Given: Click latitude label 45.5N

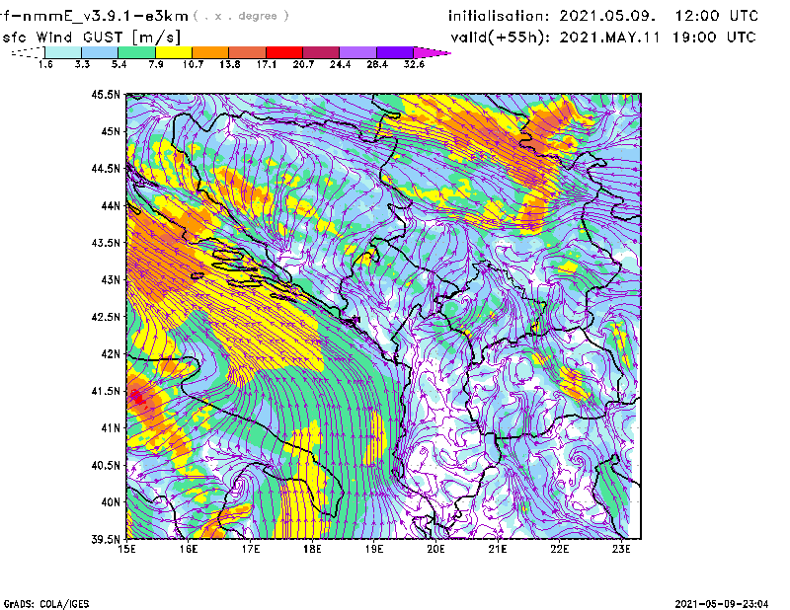Looking at the screenshot, I should [106, 94].
